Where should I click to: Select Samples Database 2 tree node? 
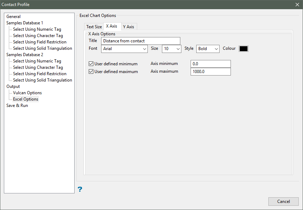[x=25, y=55]
